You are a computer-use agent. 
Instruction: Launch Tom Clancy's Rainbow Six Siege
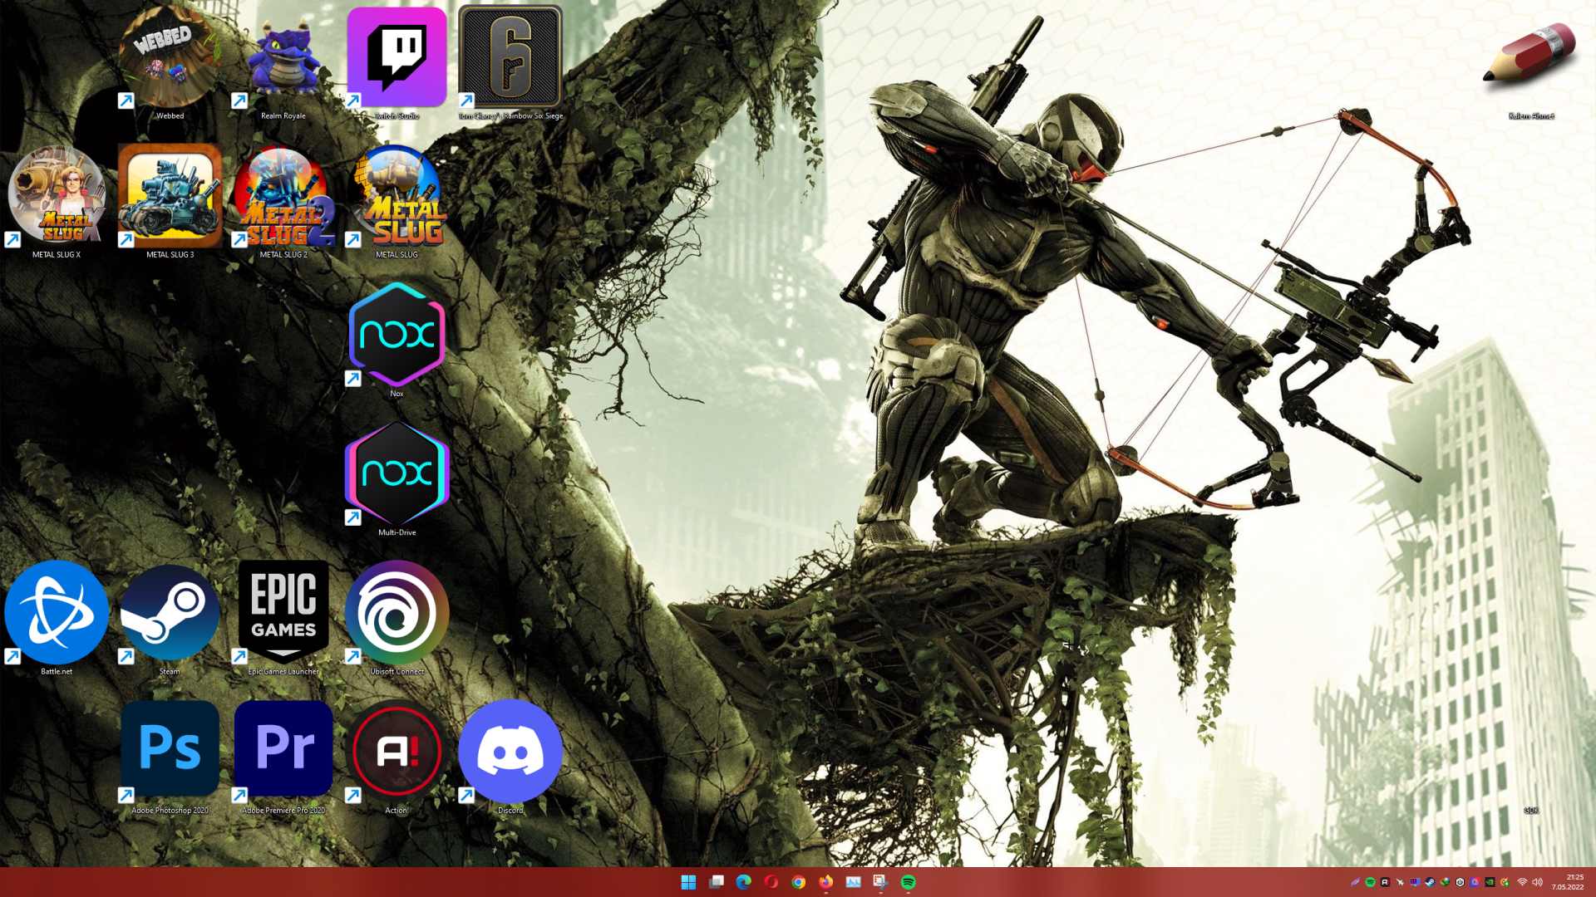pyautogui.click(x=510, y=58)
